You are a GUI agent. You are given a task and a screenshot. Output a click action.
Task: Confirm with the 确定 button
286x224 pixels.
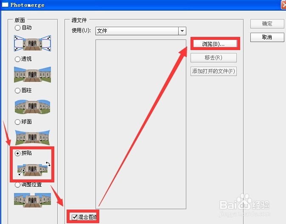267,24
